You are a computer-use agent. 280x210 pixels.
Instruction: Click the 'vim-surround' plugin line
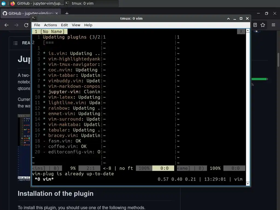point(71,119)
